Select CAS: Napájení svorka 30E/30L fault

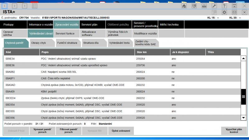[122, 72]
